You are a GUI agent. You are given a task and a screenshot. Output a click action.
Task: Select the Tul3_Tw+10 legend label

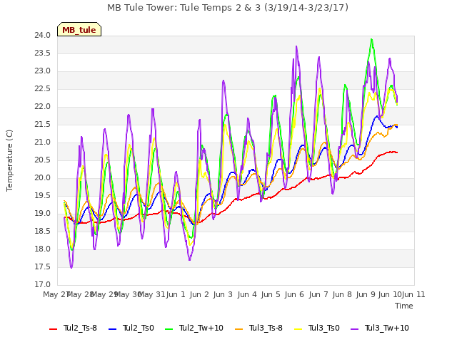(387, 328)
